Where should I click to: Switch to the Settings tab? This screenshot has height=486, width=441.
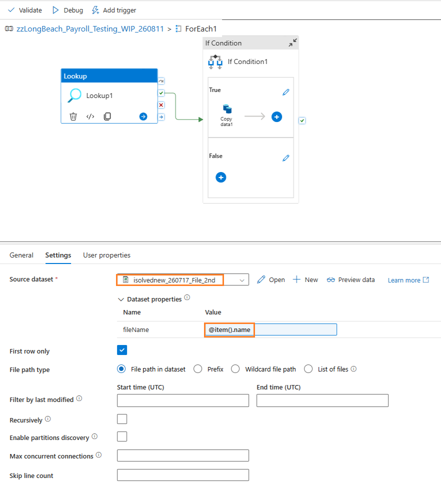click(58, 255)
